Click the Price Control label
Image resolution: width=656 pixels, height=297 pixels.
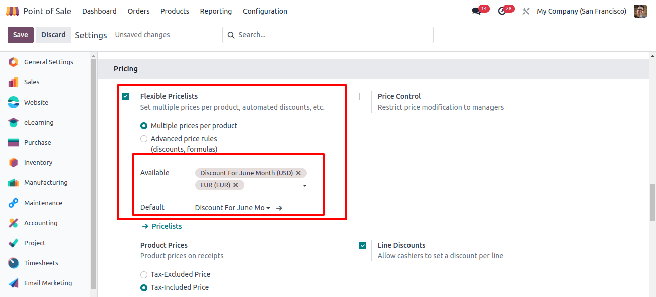pyautogui.click(x=399, y=96)
